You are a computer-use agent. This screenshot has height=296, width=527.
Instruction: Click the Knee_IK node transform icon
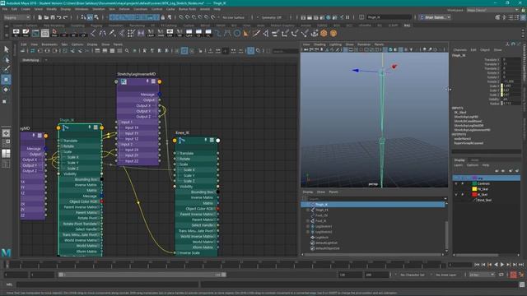(181, 141)
